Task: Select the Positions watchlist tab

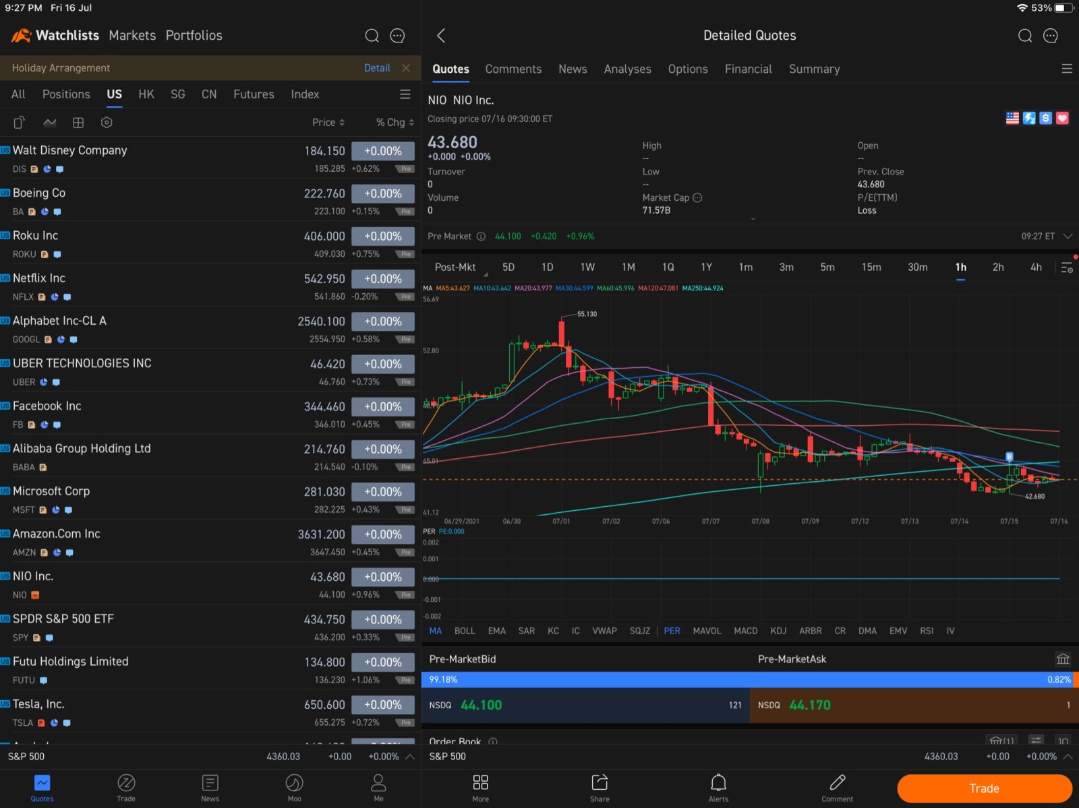Action: pyautogui.click(x=66, y=94)
